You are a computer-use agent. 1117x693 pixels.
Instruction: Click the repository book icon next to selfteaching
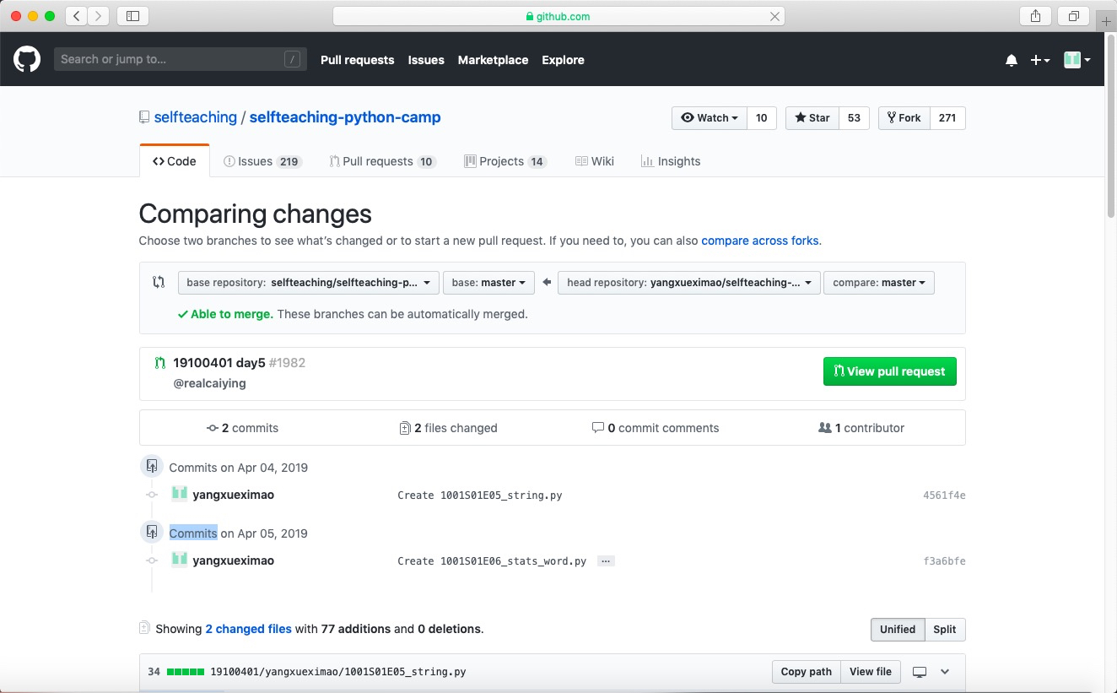[x=144, y=117]
